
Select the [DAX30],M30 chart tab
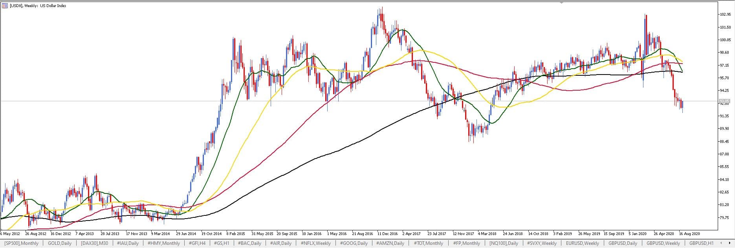(95, 243)
